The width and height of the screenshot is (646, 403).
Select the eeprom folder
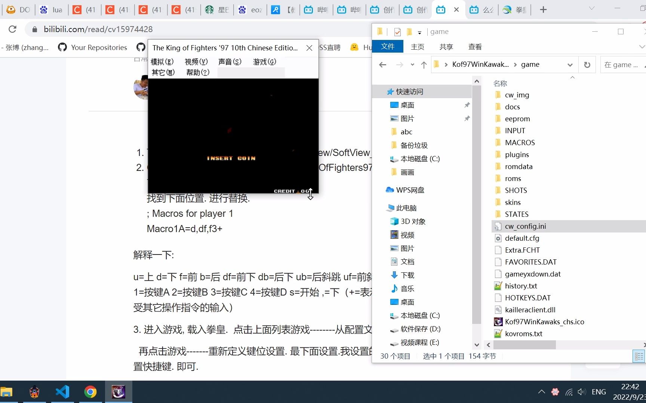[x=517, y=119]
